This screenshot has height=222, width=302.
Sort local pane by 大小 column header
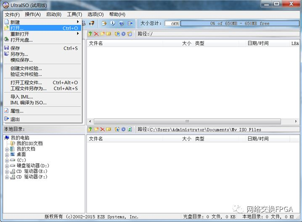(x=178, y=139)
